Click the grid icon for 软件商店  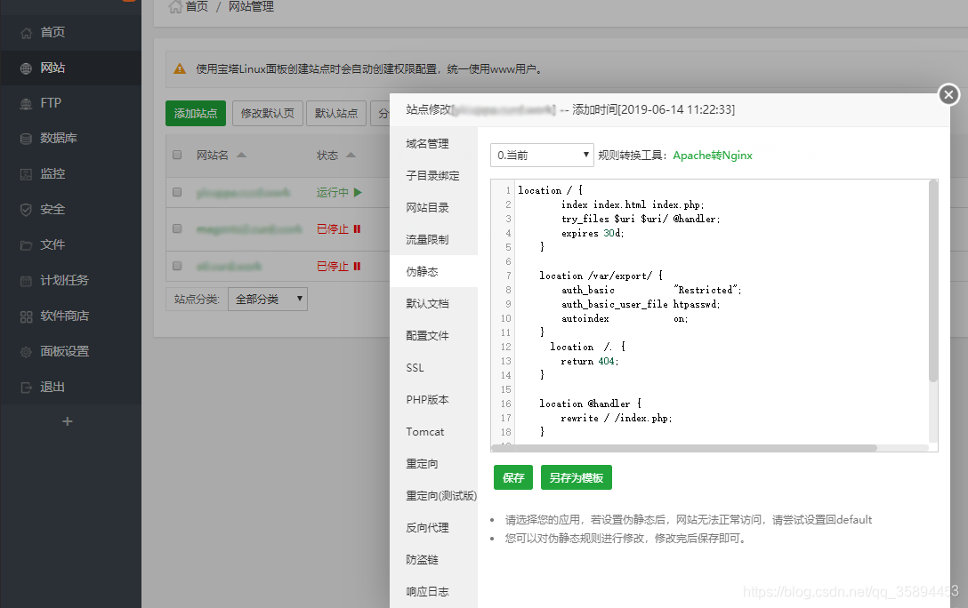point(26,316)
